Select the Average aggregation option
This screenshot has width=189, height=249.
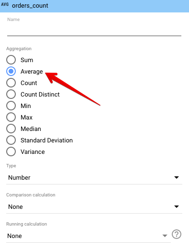11,71
